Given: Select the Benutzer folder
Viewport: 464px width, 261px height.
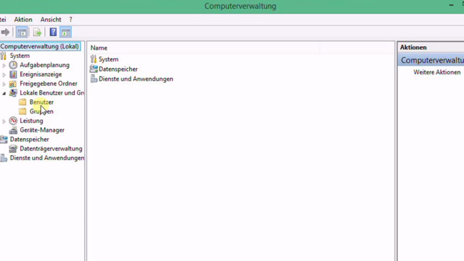Looking at the screenshot, I should pos(41,102).
